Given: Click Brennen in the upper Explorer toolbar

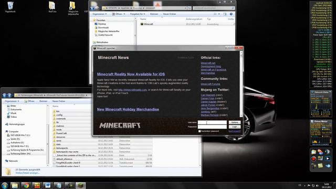Looking at the screenshot, I should coord(154,14).
